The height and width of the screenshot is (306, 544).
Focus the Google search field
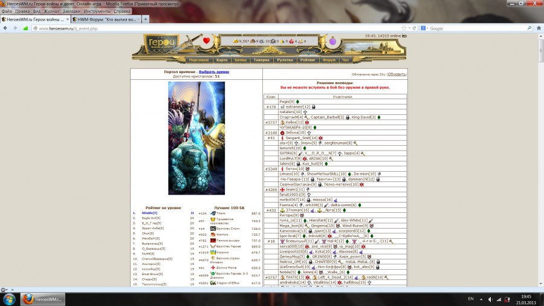coord(478,28)
